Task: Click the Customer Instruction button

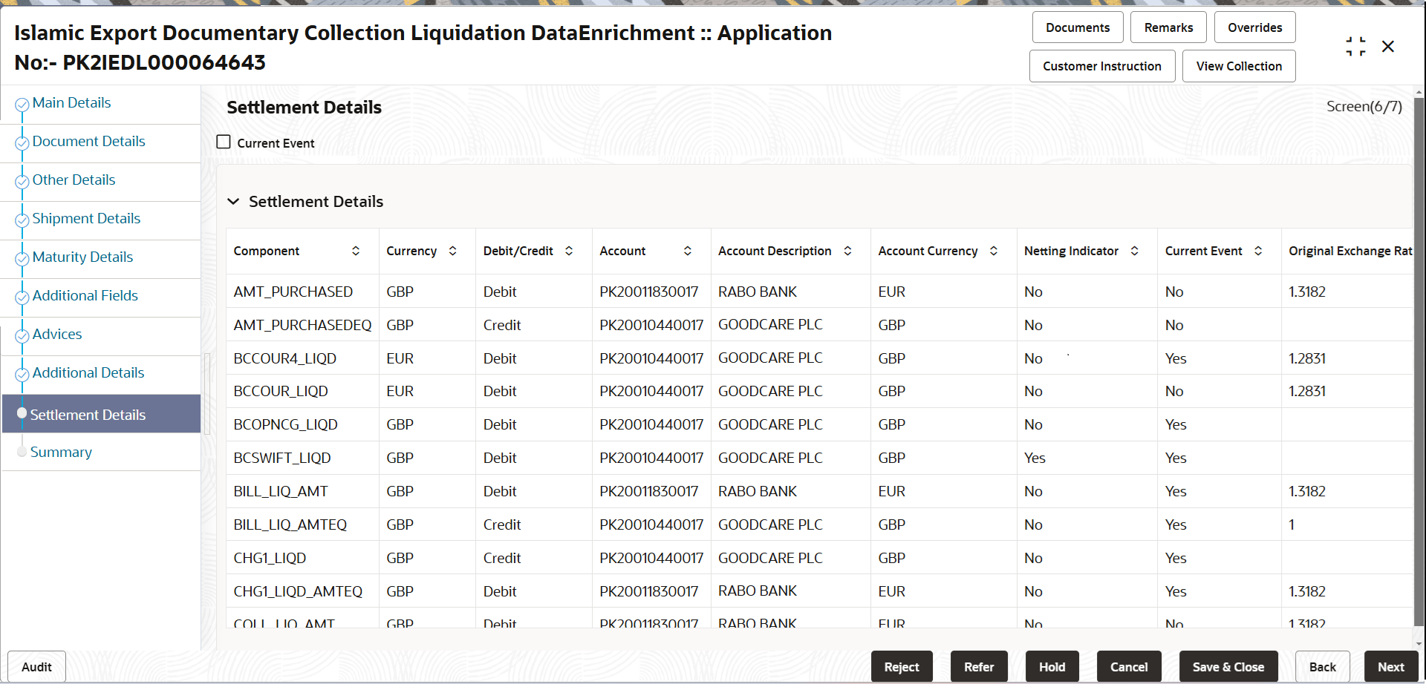Action: pyautogui.click(x=1102, y=66)
